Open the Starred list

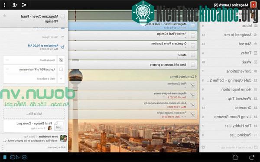tap(230, 44)
